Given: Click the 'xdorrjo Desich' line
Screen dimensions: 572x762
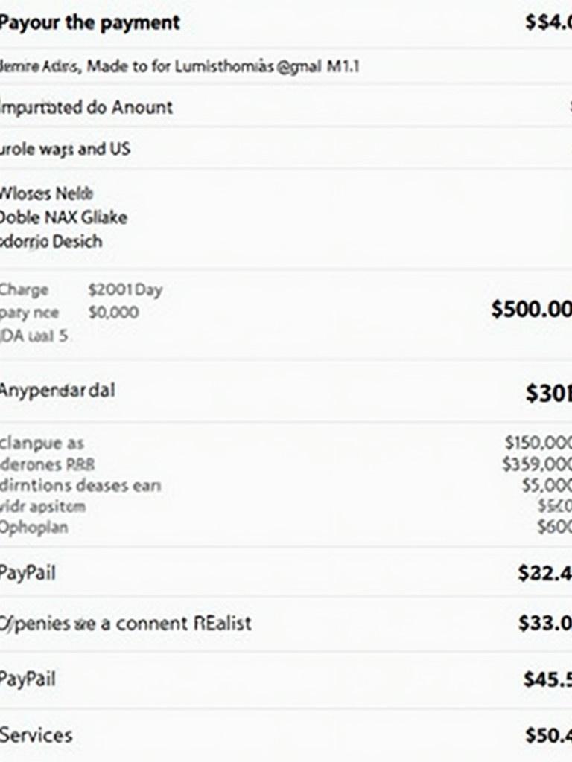Looking at the screenshot, I should [x=51, y=241].
